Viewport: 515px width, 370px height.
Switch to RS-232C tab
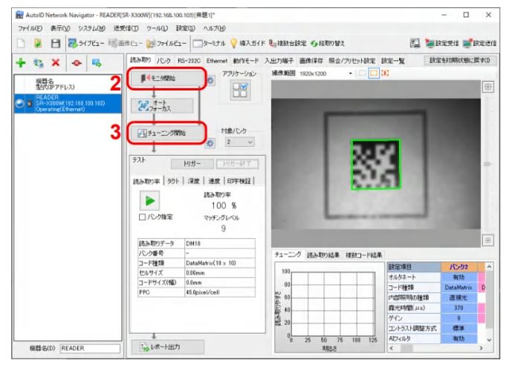pyautogui.click(x=189, y=61)
